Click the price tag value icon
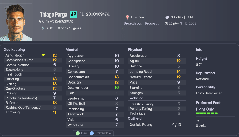This screenshot has width=239, height=137. pyautogui.click(x=167, y=17)
